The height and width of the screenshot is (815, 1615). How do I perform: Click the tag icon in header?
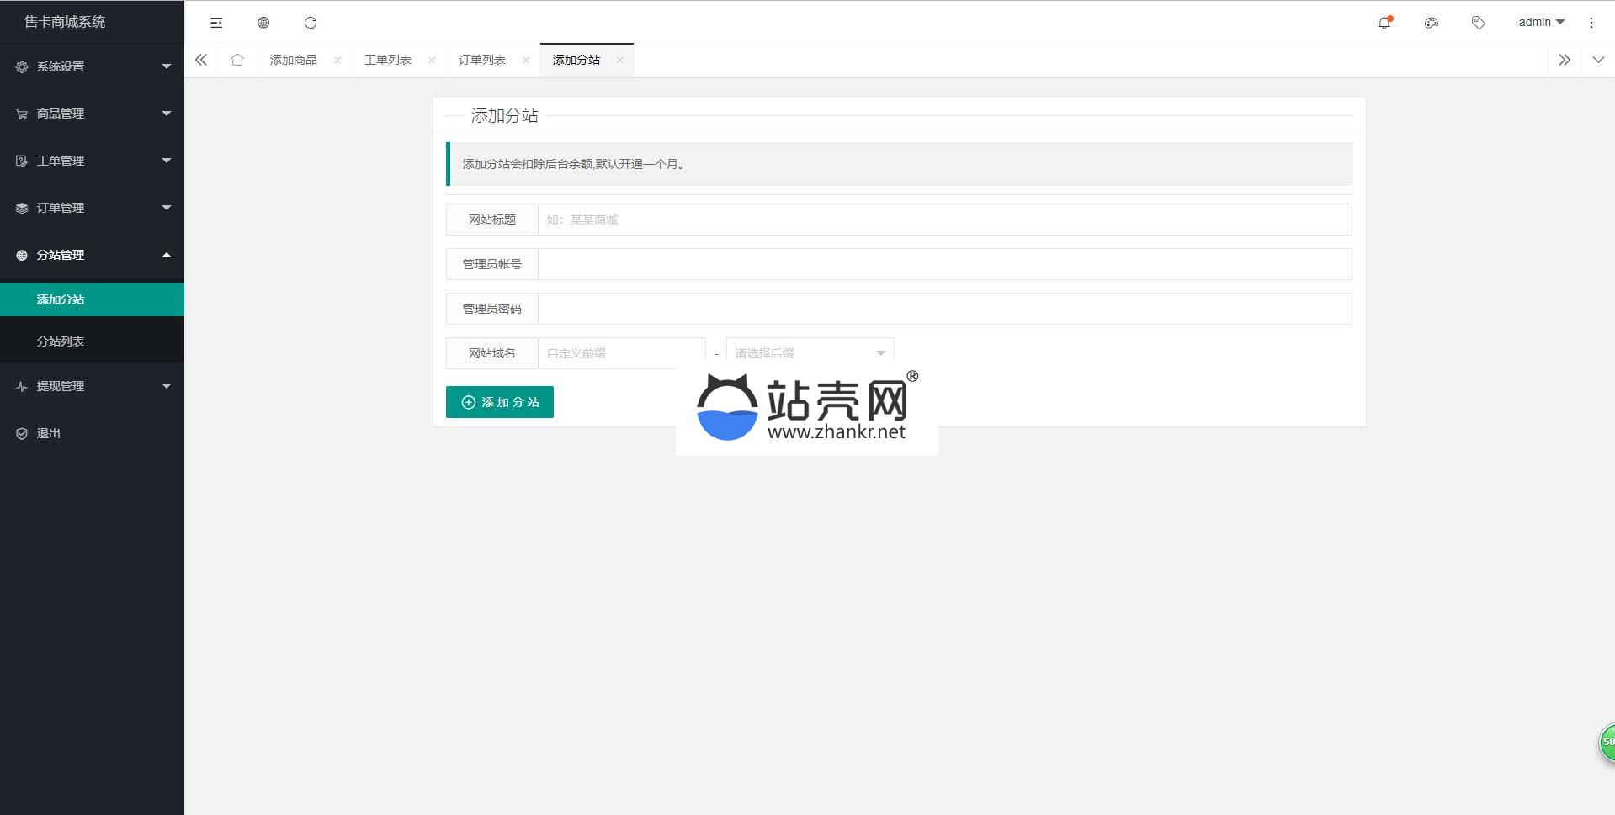(x=1478, y=23)
